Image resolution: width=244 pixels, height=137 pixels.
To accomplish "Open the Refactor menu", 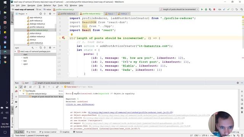I will [47, 5].
